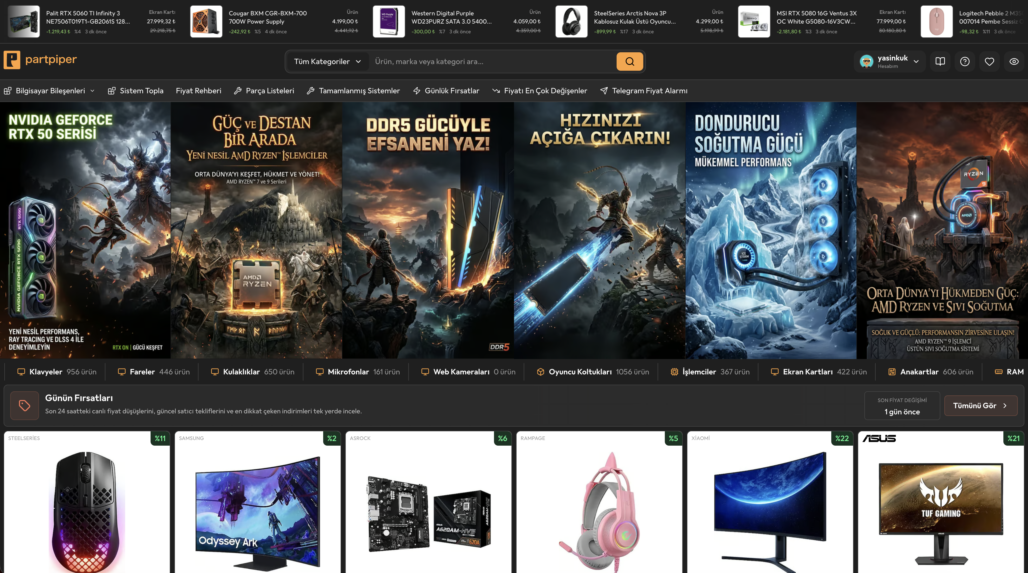Open the Web Kameraları category link

tap(469, 372)
